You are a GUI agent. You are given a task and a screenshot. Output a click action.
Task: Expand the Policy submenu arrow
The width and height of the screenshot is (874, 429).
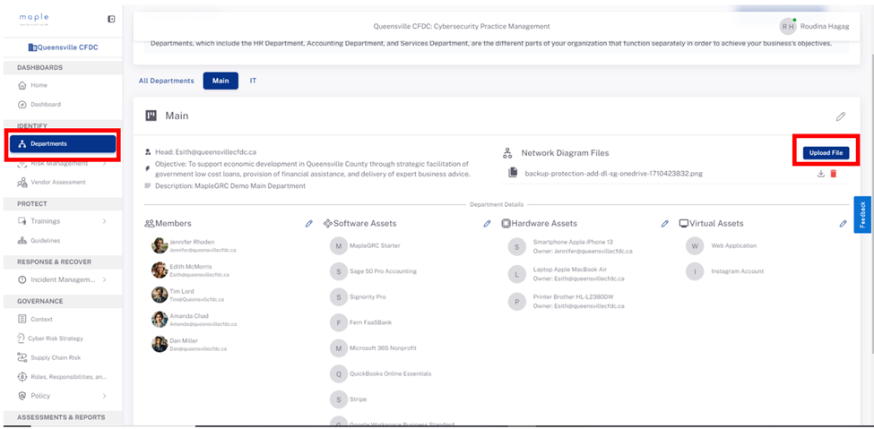point(104,396)
